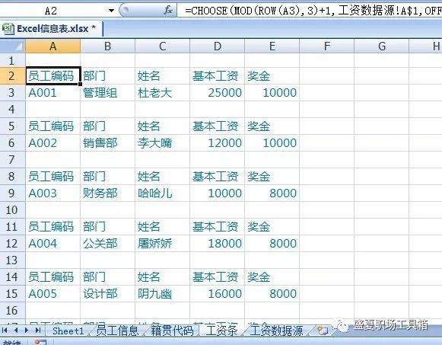Click the formula bar with CHOOSE formula
442x345 pixels.
click(x=310, y=11)
